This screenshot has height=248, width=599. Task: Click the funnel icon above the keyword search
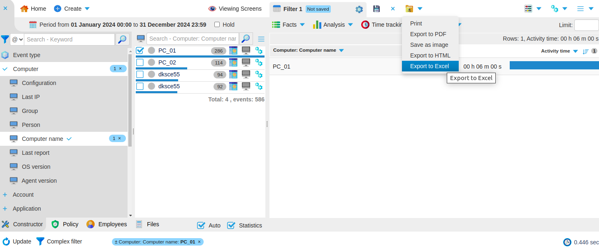pyautogui.click(x=5, y=39)
